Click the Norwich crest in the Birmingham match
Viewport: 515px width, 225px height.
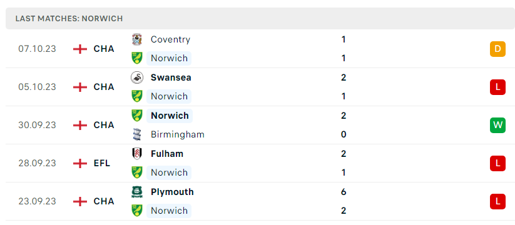coord(136,116)
